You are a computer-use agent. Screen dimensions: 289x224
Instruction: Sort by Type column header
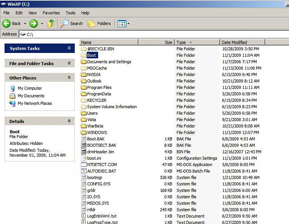197,42
